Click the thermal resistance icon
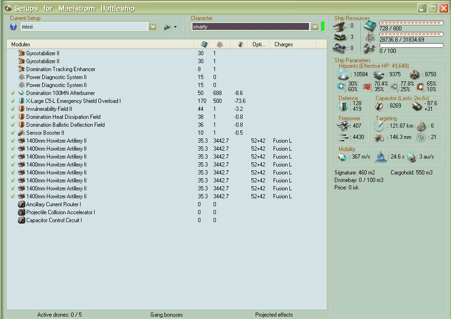The image size is (451, 319). click(367, 86)
